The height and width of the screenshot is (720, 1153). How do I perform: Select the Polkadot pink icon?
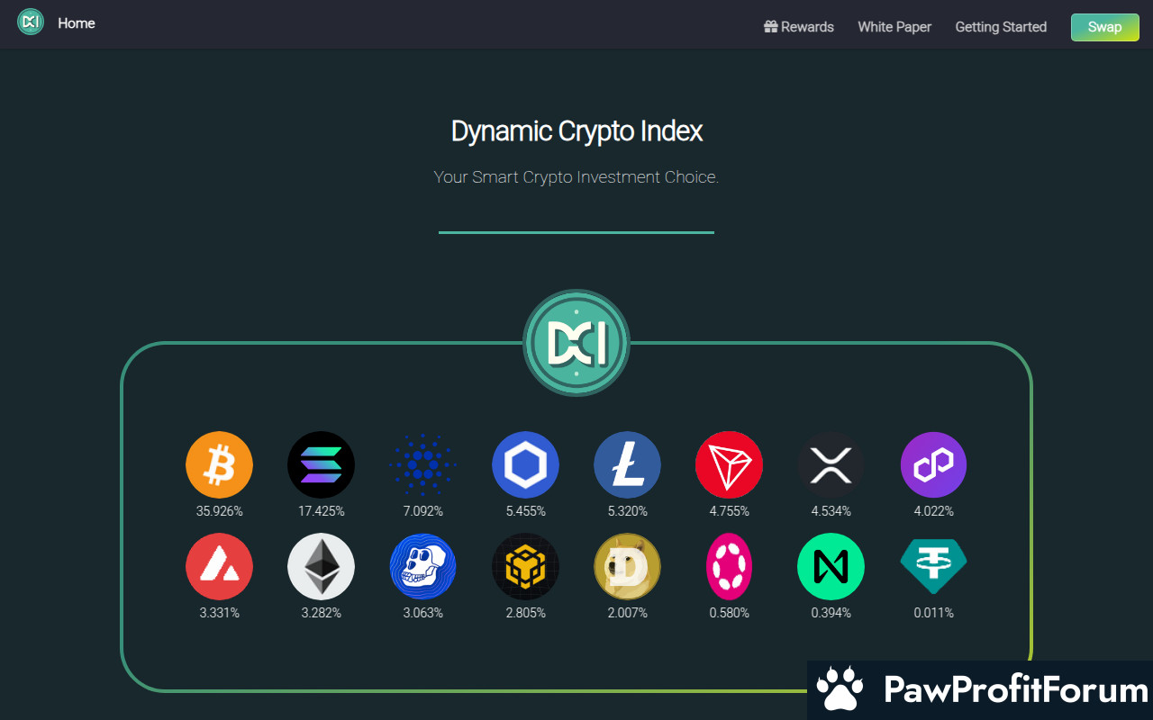(729, 567)
